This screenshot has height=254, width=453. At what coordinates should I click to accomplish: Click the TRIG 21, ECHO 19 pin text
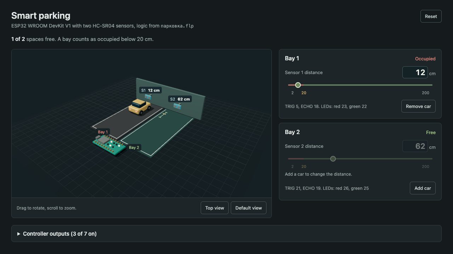pos(327,188)
